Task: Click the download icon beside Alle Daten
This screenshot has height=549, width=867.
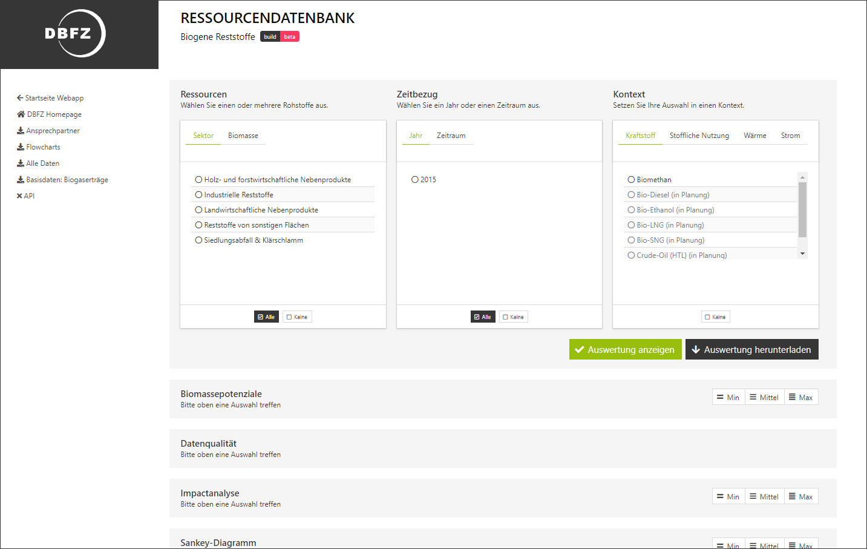Action: point(20,163)
